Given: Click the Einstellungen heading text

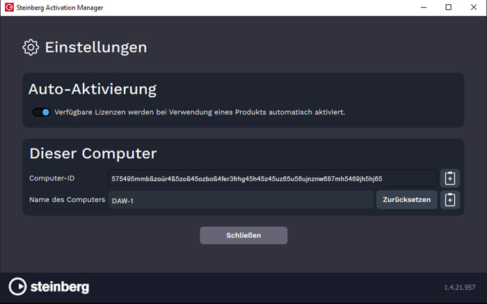Looking at the screenshot, I should tap(96, 47).
